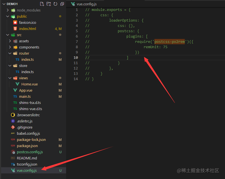Create a new file in the explorer
Image resolution: width=225 pixels, height=179 pixels.
pyautogui.click(x=42, y=4)
